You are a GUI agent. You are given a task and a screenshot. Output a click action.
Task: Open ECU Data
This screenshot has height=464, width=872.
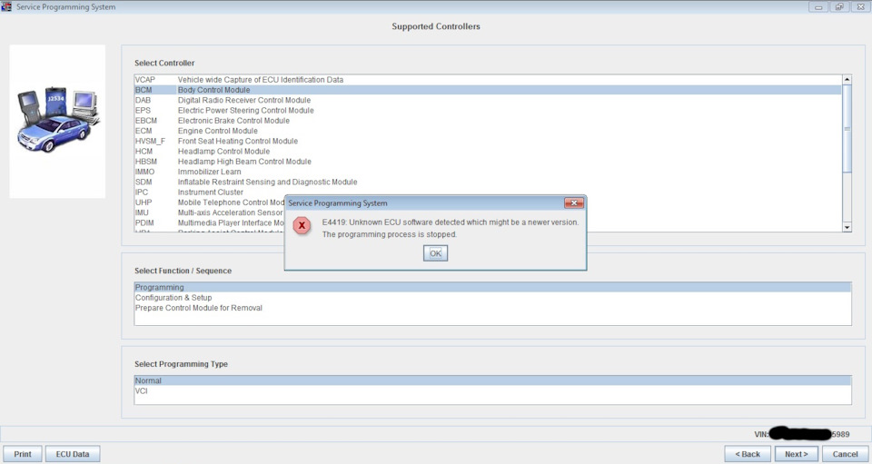73,454
